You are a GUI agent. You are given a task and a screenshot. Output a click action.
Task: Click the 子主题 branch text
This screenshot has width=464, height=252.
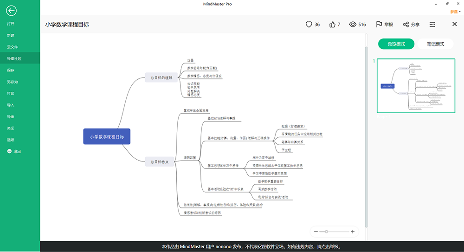[286, 150]
